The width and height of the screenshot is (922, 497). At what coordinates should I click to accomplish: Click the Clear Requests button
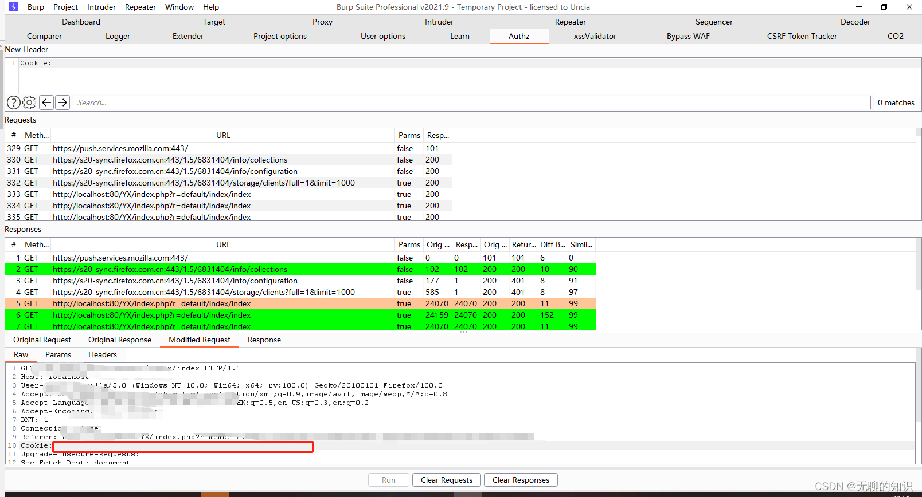point(447,480)
